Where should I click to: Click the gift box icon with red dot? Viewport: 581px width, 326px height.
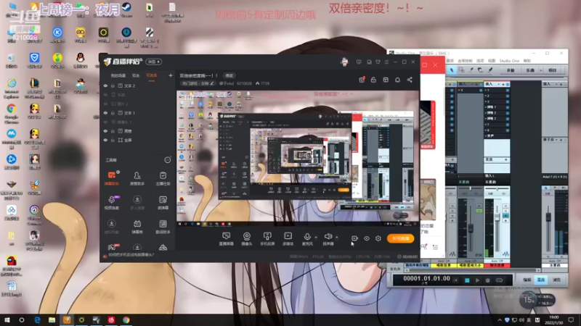[x=362, y=80]
